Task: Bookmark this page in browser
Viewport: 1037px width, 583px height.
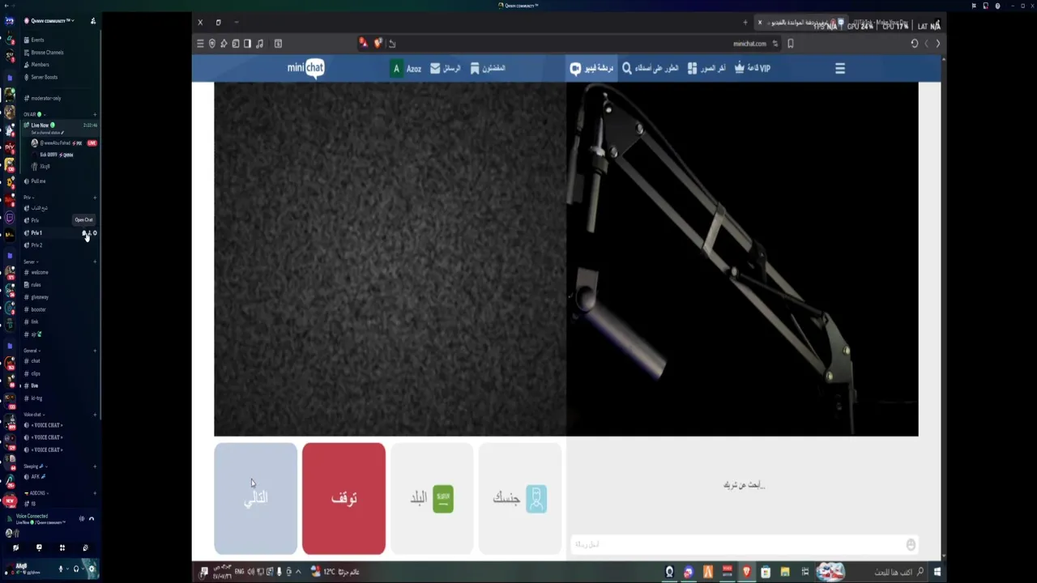Action: (x=791, y=44)
